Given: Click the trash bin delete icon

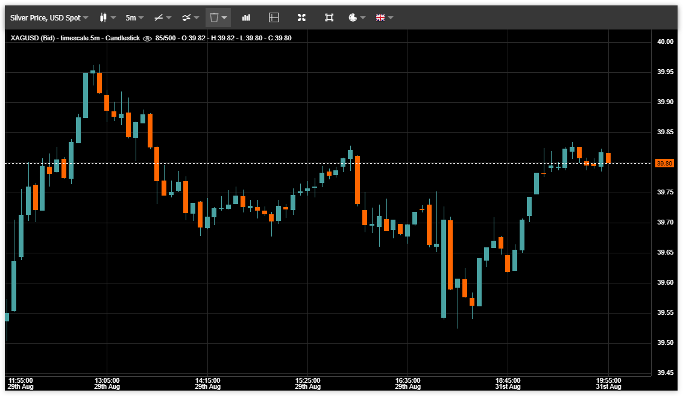Looking at the screenshot, I should click(214, 18).
